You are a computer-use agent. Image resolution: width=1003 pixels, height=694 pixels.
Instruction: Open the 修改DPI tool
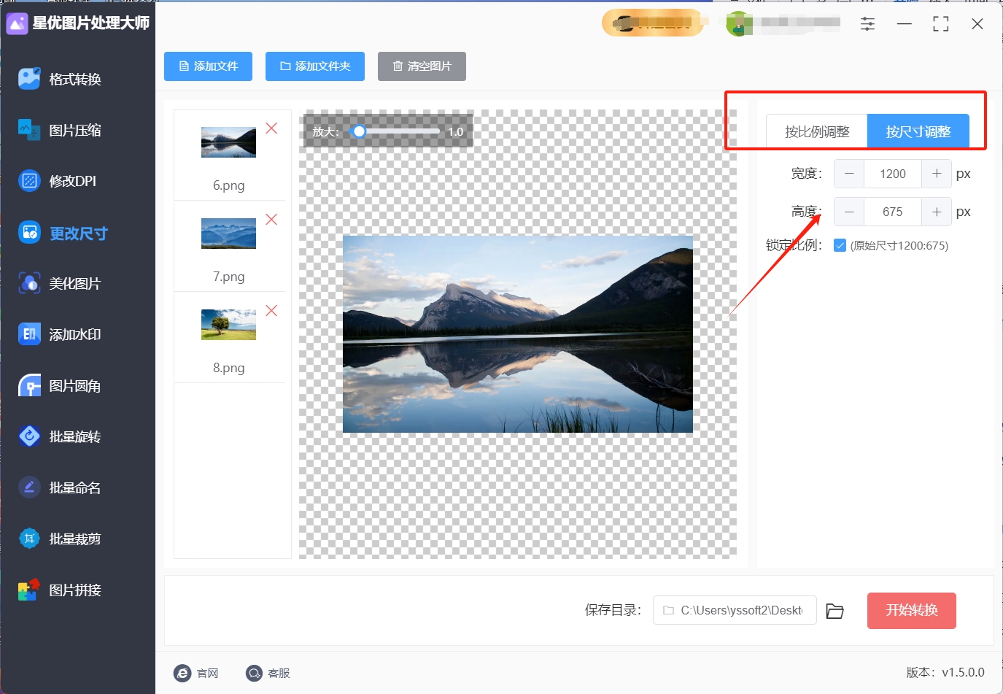coord(58,181)
